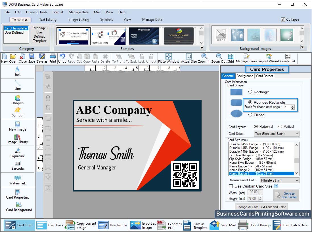Open the Image Library

[18, 139]
